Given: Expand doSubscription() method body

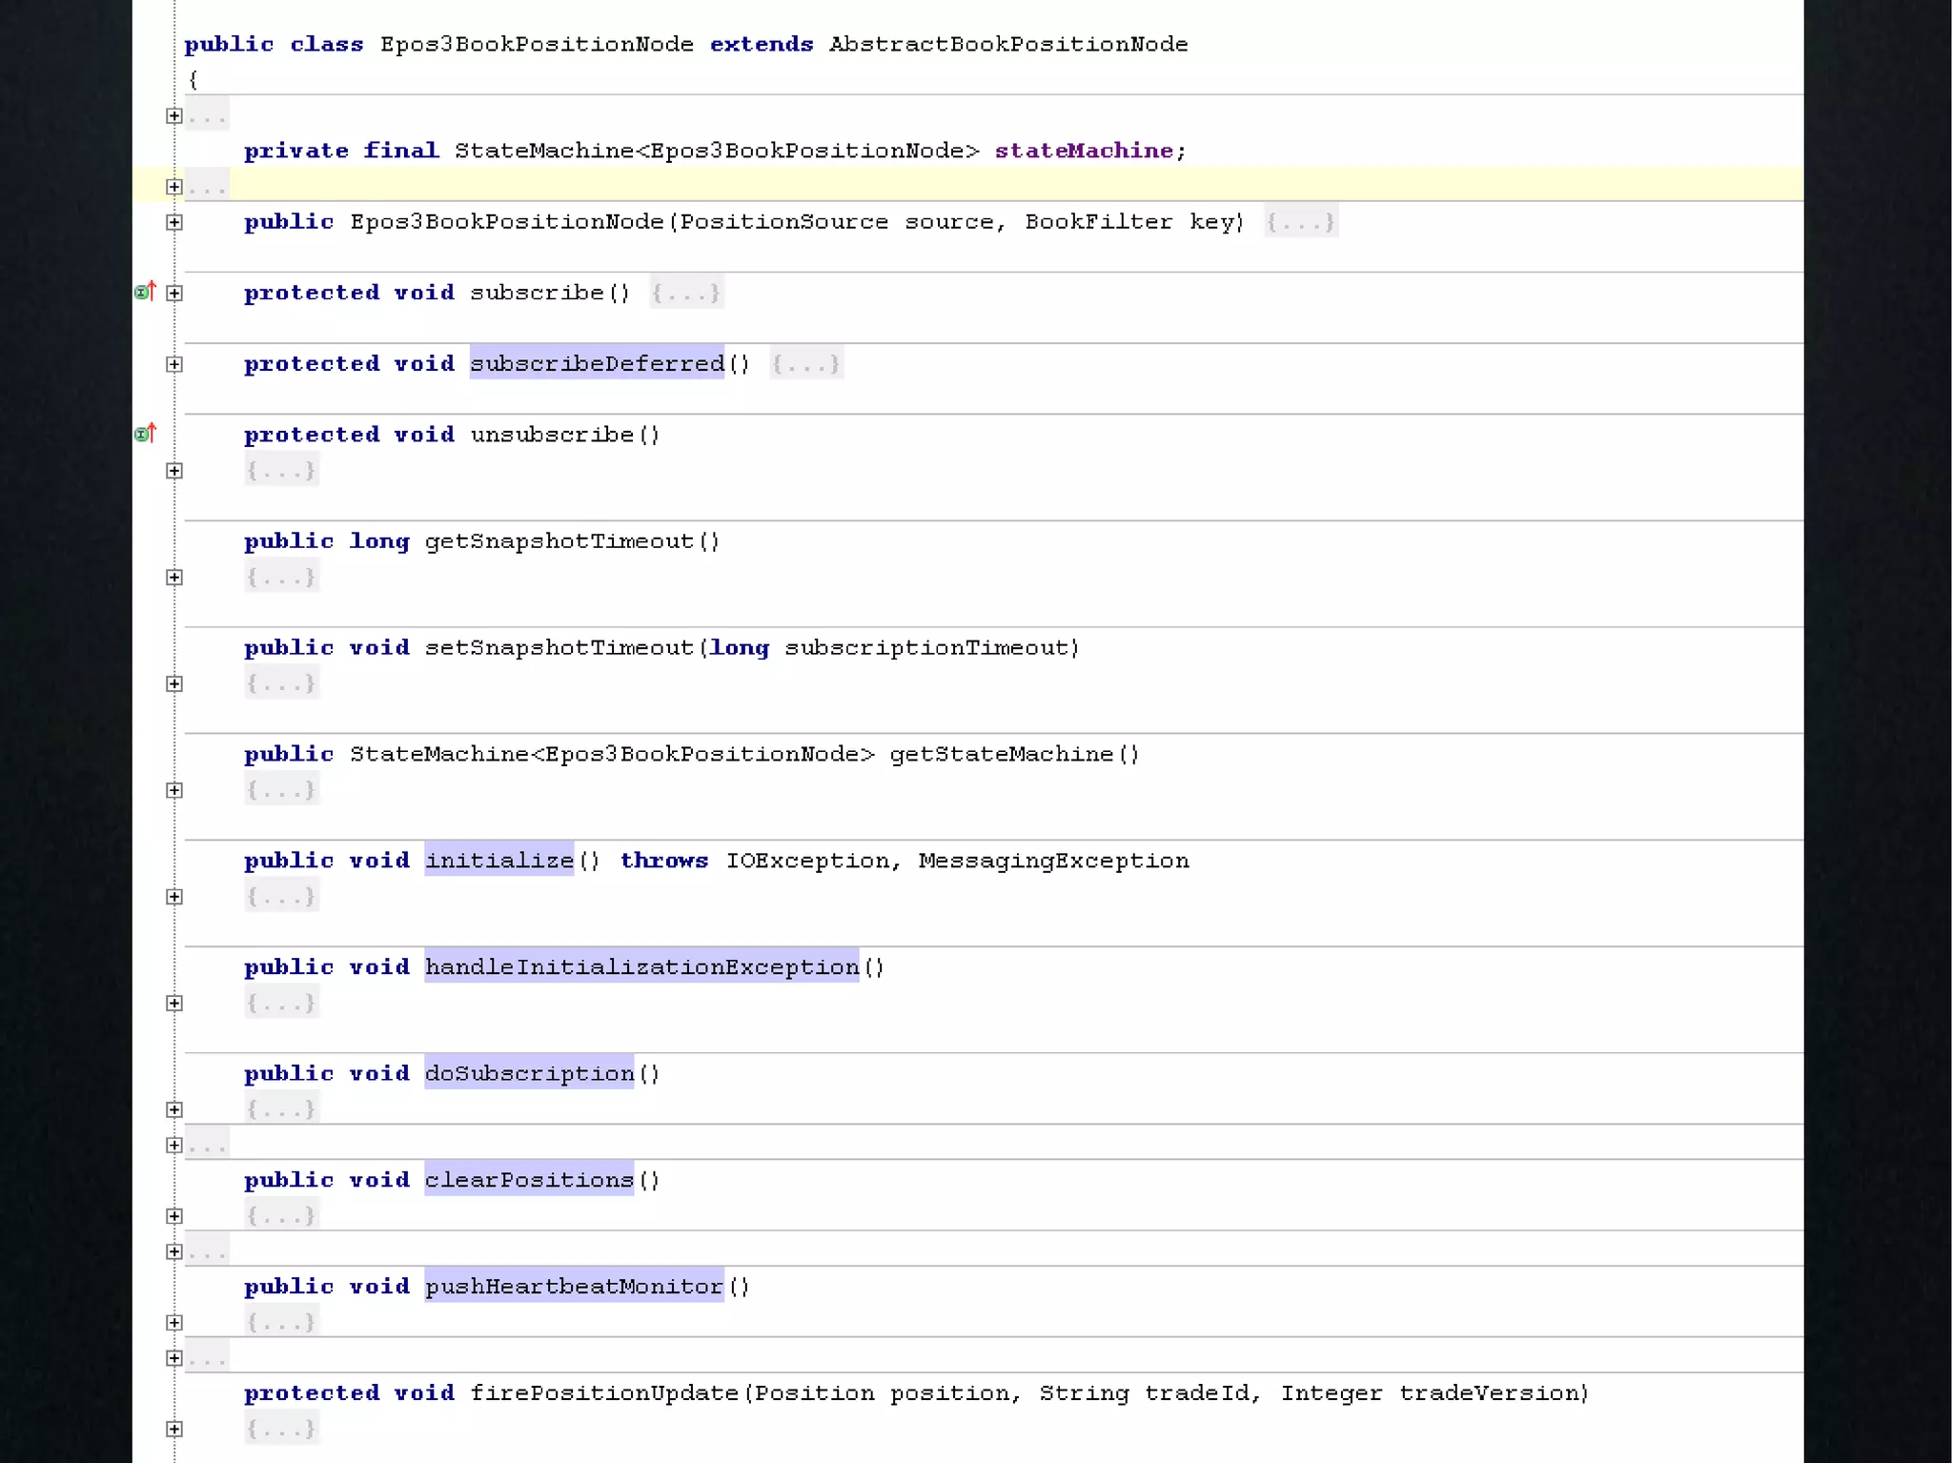Looking at the screenshot, I should tap(174, 1109).
